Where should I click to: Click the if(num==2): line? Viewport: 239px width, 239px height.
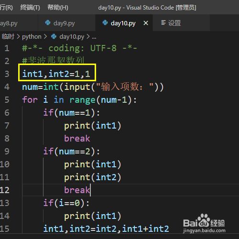pos(72,152)
